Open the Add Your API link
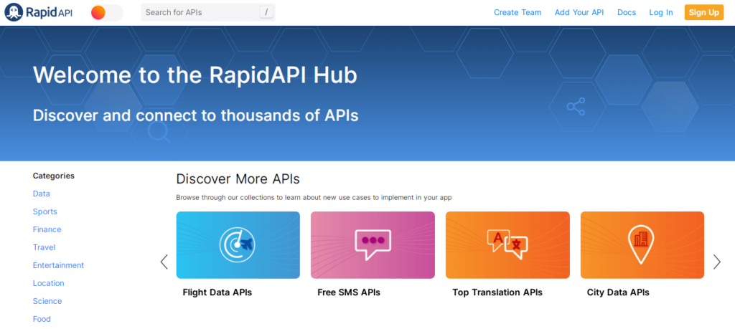 pyautogui.click(x=579, y=13)
